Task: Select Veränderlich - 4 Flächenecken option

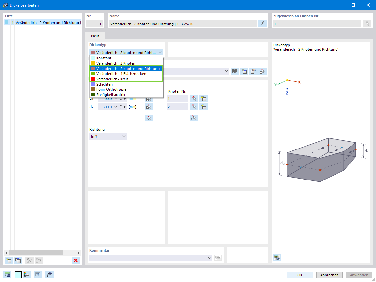Action: click(126, 74)
